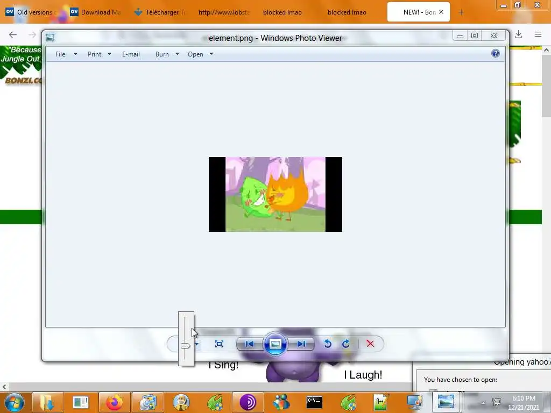551x413 pixels.
Task: Click E-mail in Photo Viewer toolbar
Action: pos(131,54)
